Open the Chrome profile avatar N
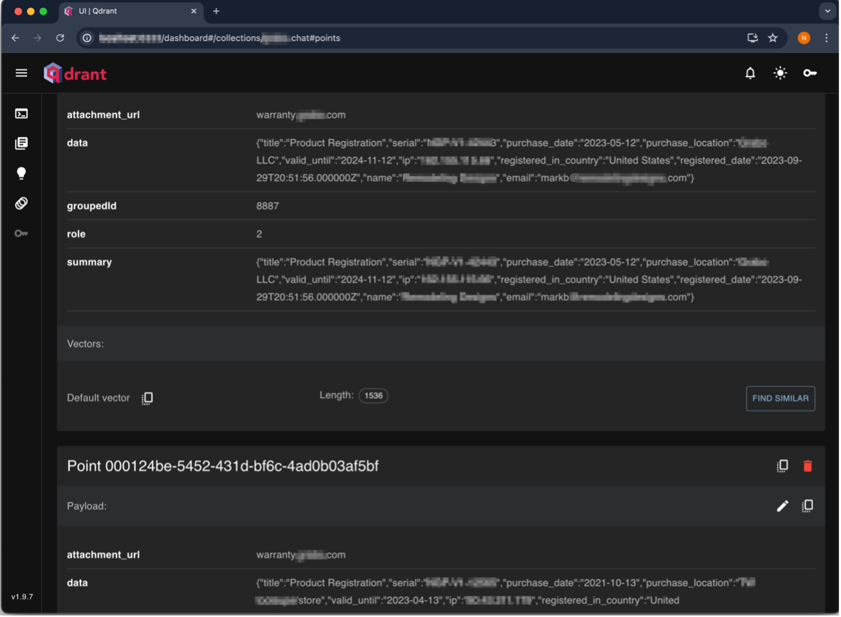 coord(804,38)
